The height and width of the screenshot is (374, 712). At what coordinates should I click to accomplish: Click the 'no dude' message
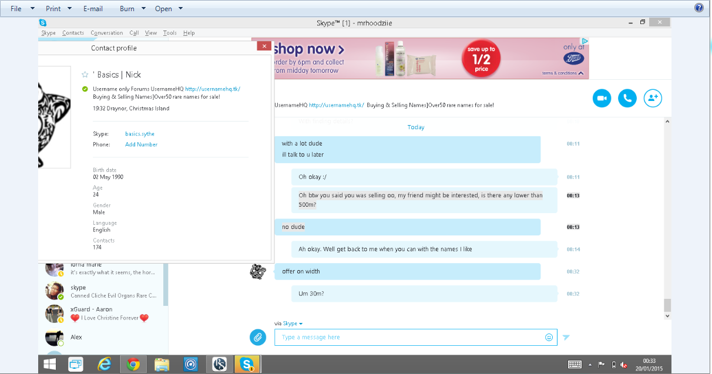(x=407, y=227)
